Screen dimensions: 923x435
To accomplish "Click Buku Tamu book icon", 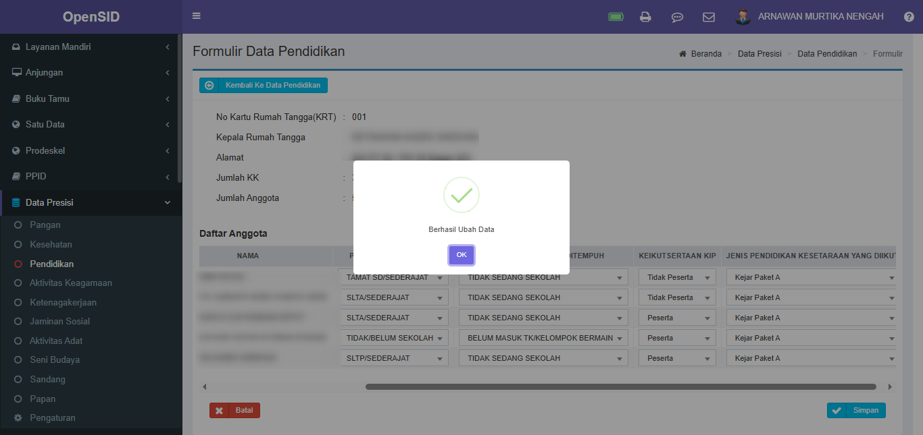I will click(16, 98).
